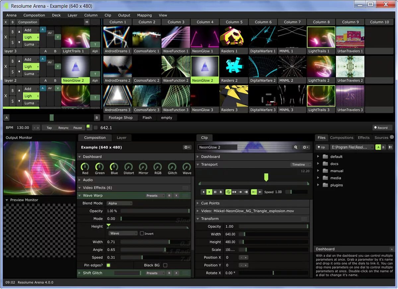Switch to the Effects tab

(364, 138)
